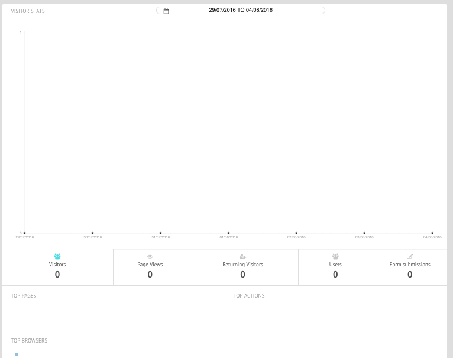Switch to the Page Views stat tab
The height and width of the screenshot is (358, 453).
coord(150,267)
